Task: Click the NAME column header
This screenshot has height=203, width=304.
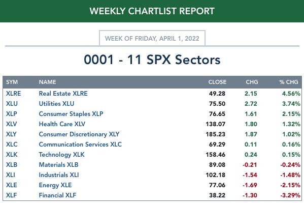Action: tap(48, 82)
